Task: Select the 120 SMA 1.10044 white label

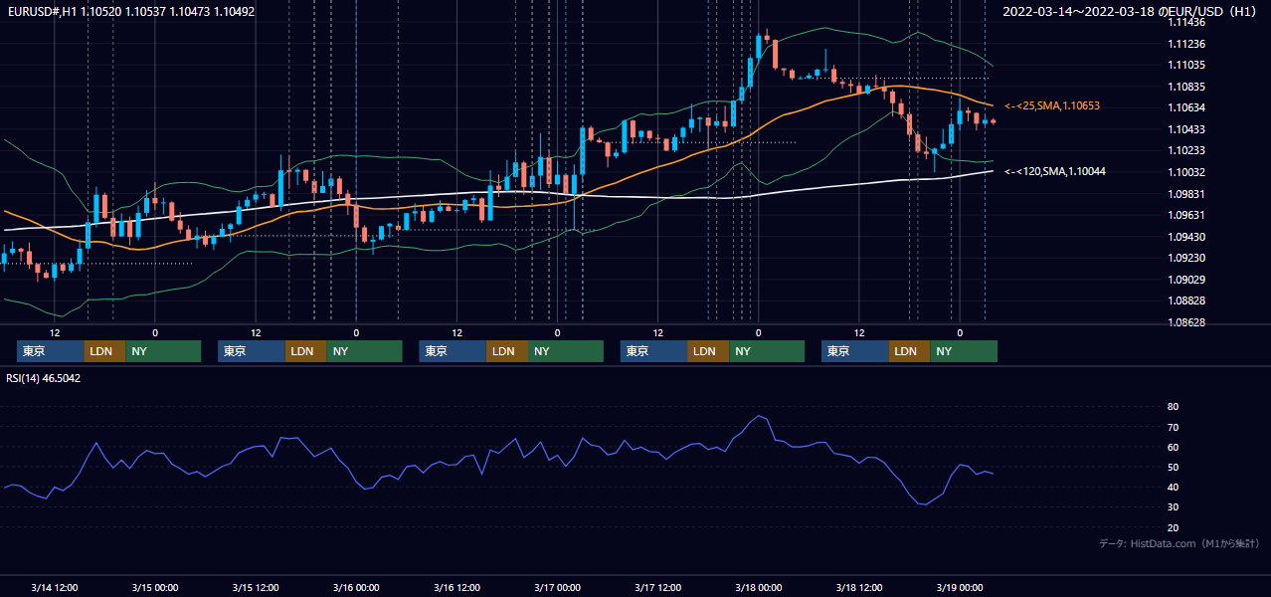Action: (1055, 171)
